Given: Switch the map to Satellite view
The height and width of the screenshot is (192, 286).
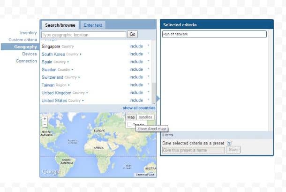Looking at the screenshot, I should (x=145, y=117).
